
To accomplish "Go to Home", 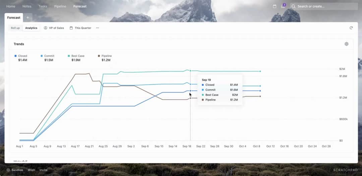I will (x=11, y=6).
